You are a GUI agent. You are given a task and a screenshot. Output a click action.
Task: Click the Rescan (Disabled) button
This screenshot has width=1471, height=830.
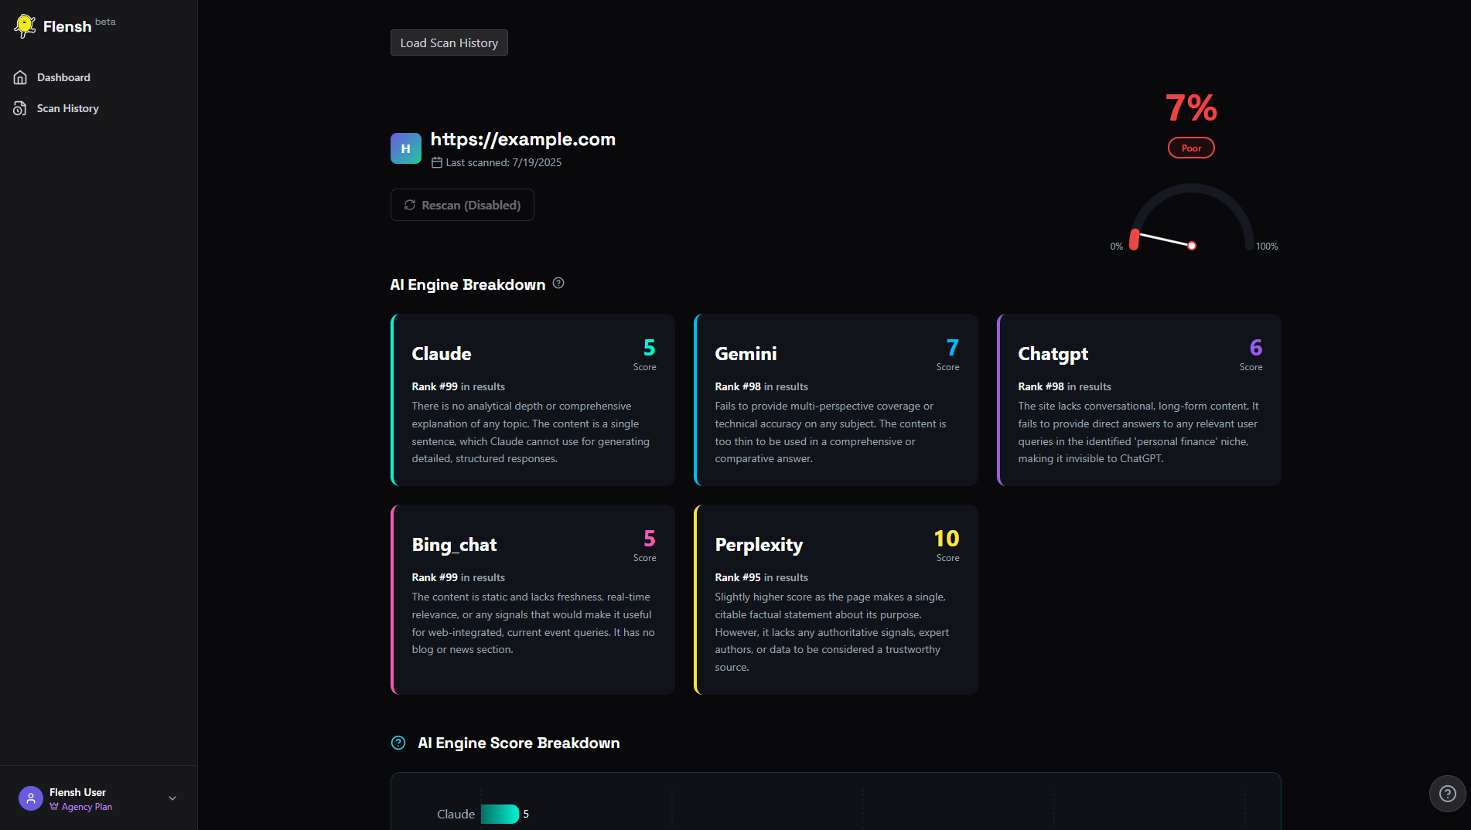tap(462, 205)
